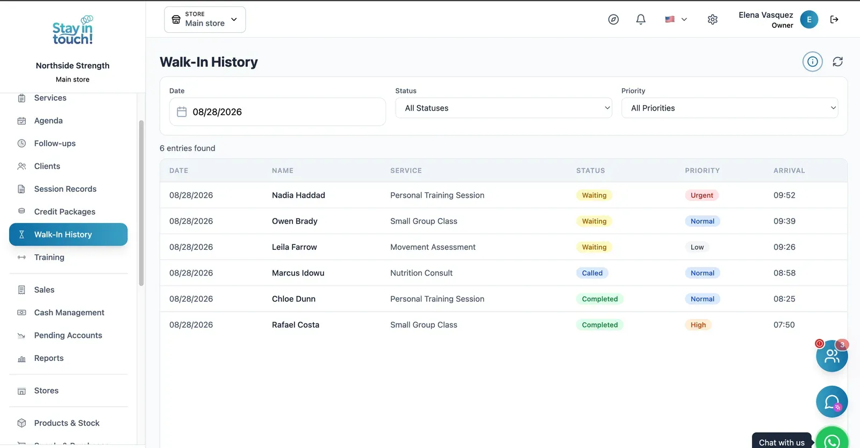Viewport: 860px width, 448px height.
Task: Click the Urgent priority badge
Action: pos(701,196)
